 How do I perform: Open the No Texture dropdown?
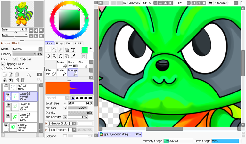pyautogui.click(x=74, y=130)
